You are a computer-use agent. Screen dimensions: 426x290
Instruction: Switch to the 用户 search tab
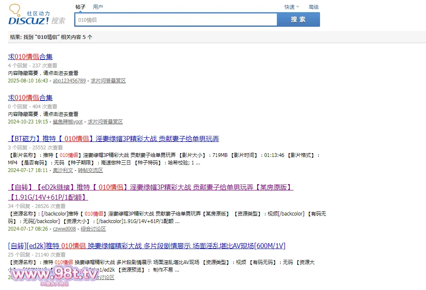point(98,7)
